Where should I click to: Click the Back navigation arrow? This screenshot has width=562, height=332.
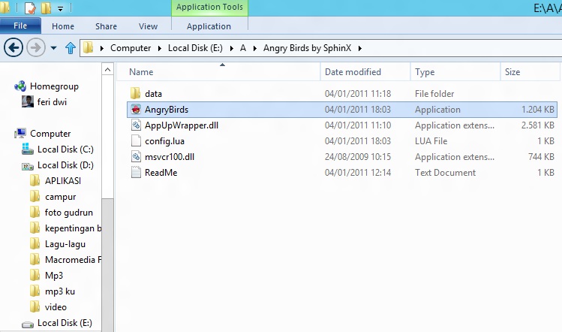click(x=14, y=48)
